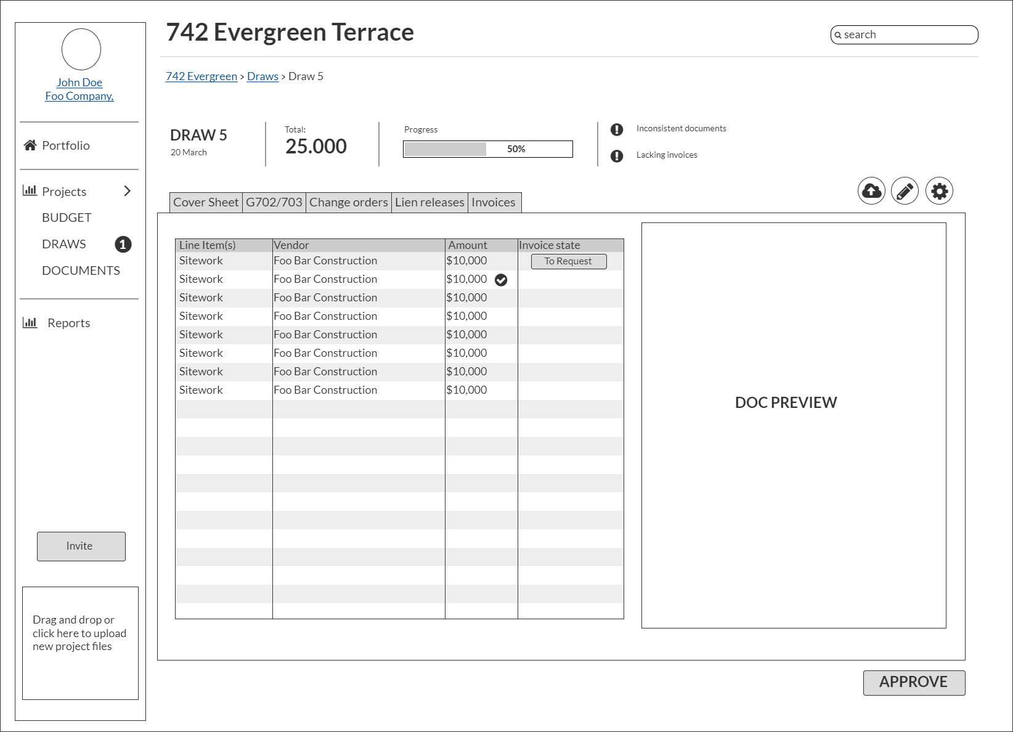The width and height of the screenshot is (1013, 732).
Task: Click the cloud upload icon
Action: pyautogui.click(x=871, y=191)
